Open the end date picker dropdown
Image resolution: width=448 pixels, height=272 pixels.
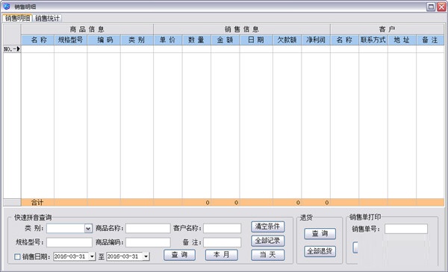pyautogui.click(x=146, y=256)
